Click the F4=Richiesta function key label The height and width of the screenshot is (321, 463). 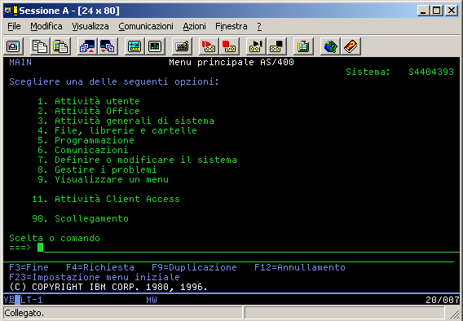point(100,267)
